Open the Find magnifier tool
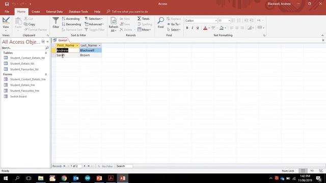 click(x=161, y=22)
